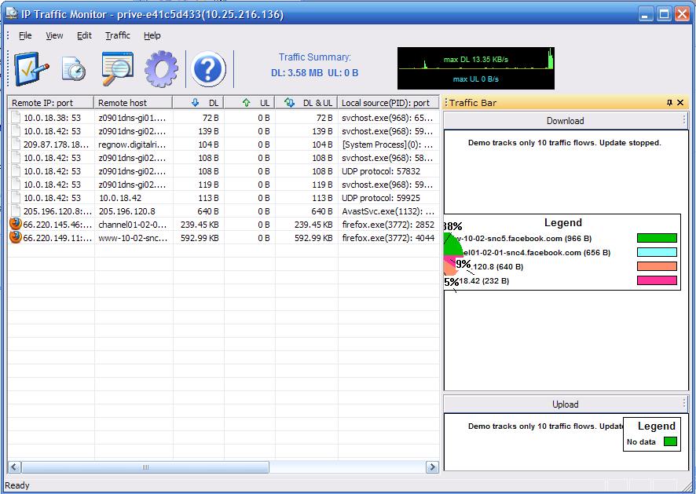Select the www-10-02-snc row Firefox icon

(14, 237)
